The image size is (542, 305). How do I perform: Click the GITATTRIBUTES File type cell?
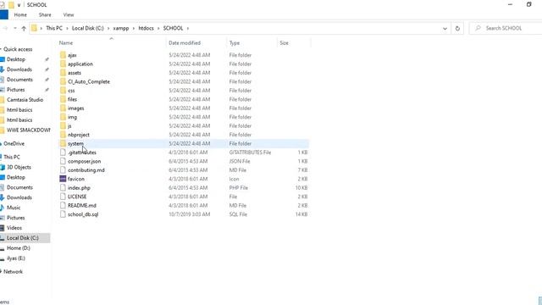[250, 152]
